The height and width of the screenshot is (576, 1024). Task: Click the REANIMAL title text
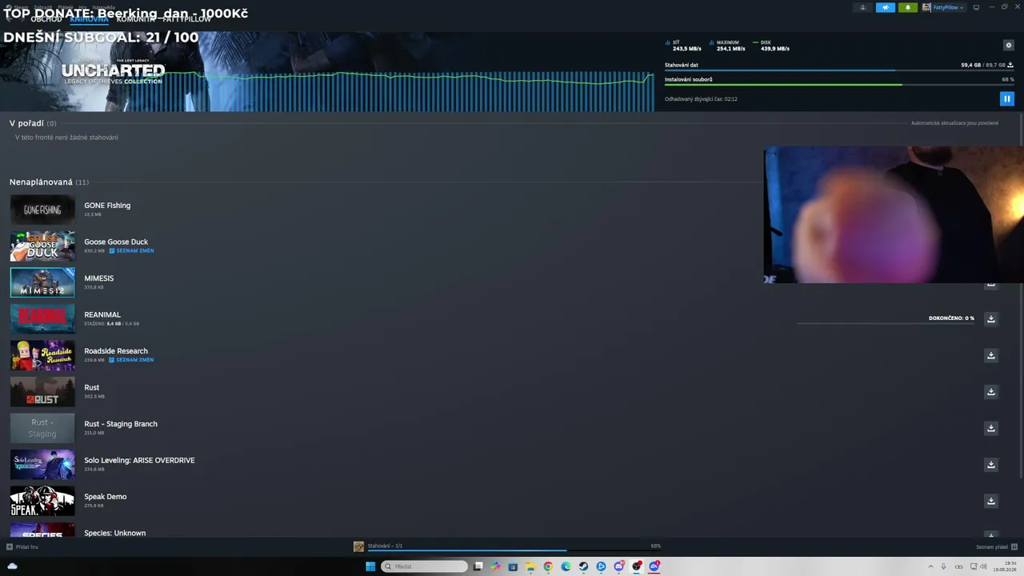click(102, 314)
